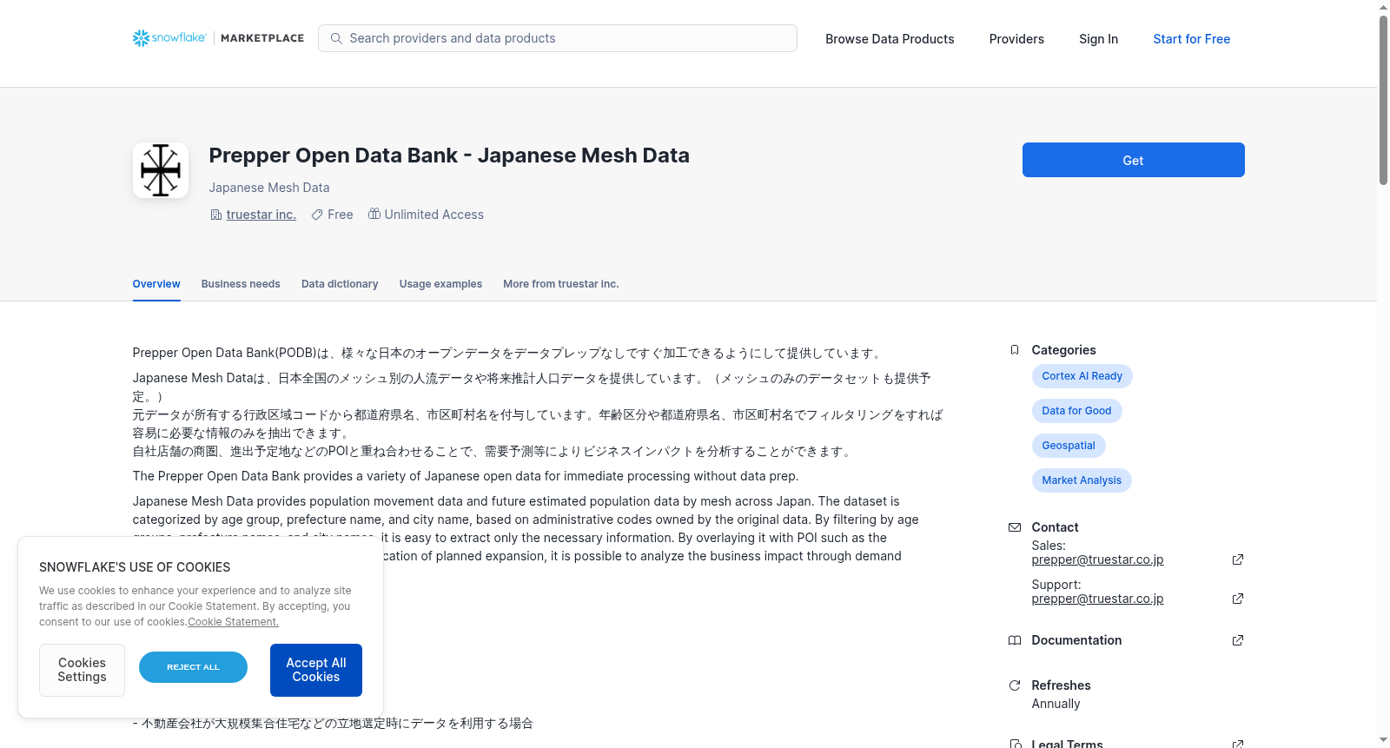Open the Legal Terms external link icon

pos(1238,744)
